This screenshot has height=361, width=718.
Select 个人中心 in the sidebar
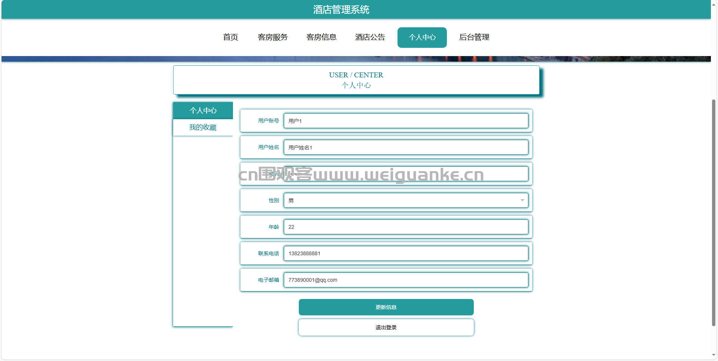[x=203, y=111]
